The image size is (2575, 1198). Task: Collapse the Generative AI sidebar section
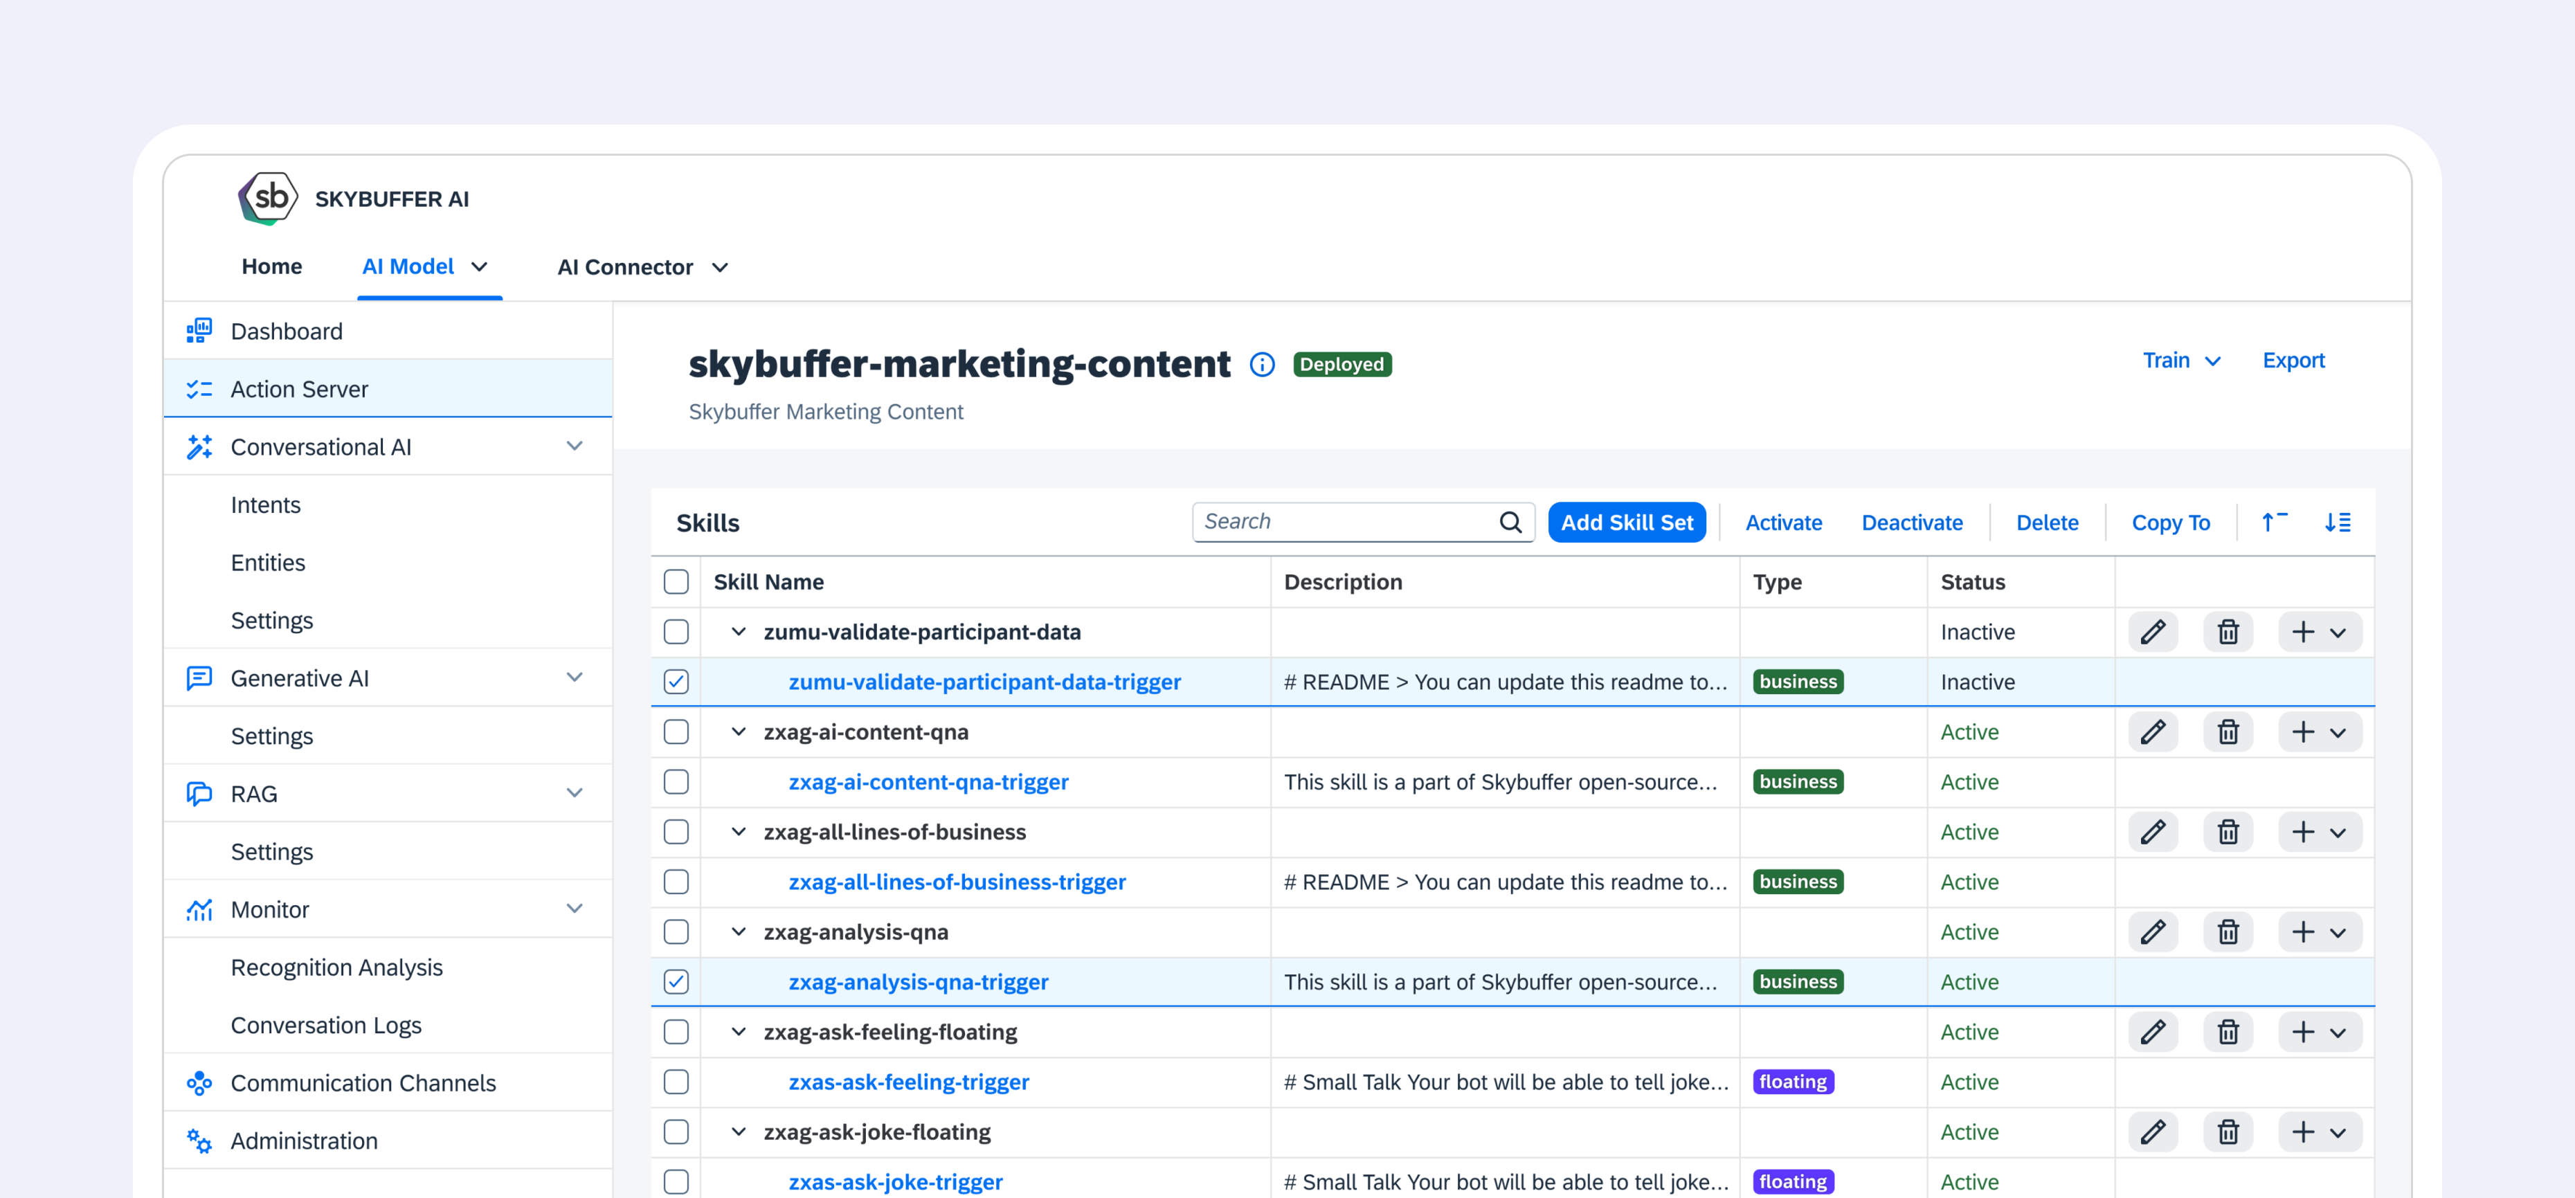click(574, 678)
